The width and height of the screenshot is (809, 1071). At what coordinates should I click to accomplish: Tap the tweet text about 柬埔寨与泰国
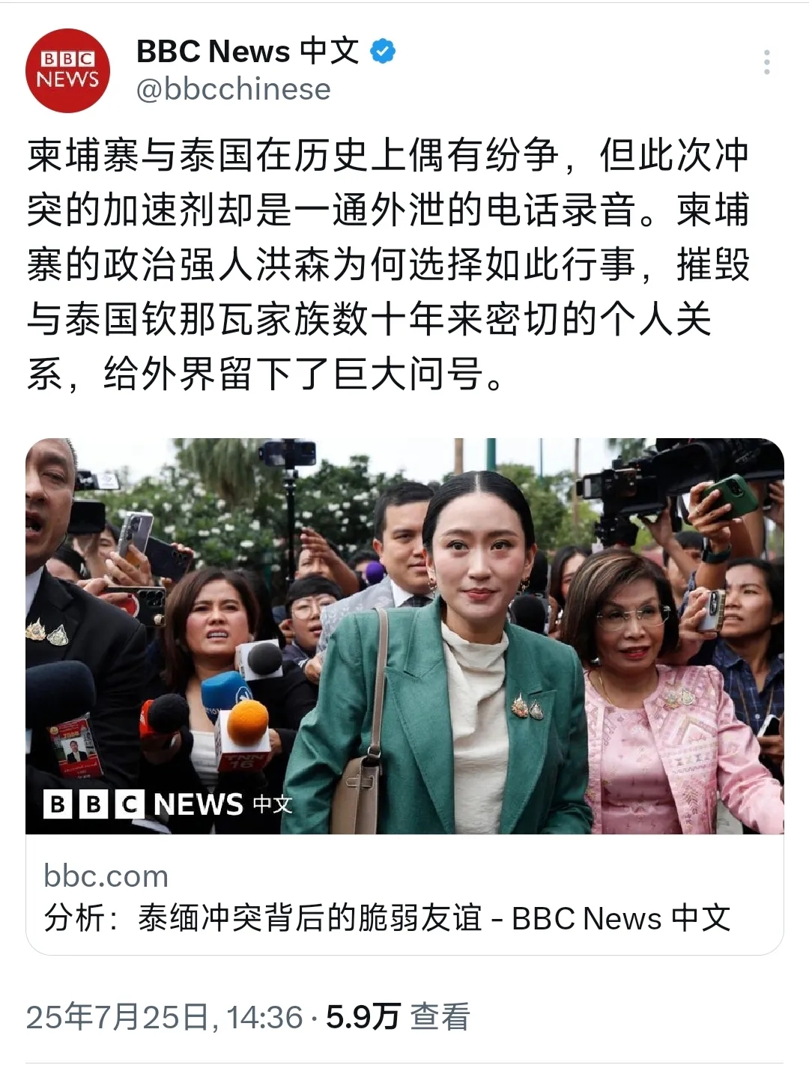(x=388, y=264)
